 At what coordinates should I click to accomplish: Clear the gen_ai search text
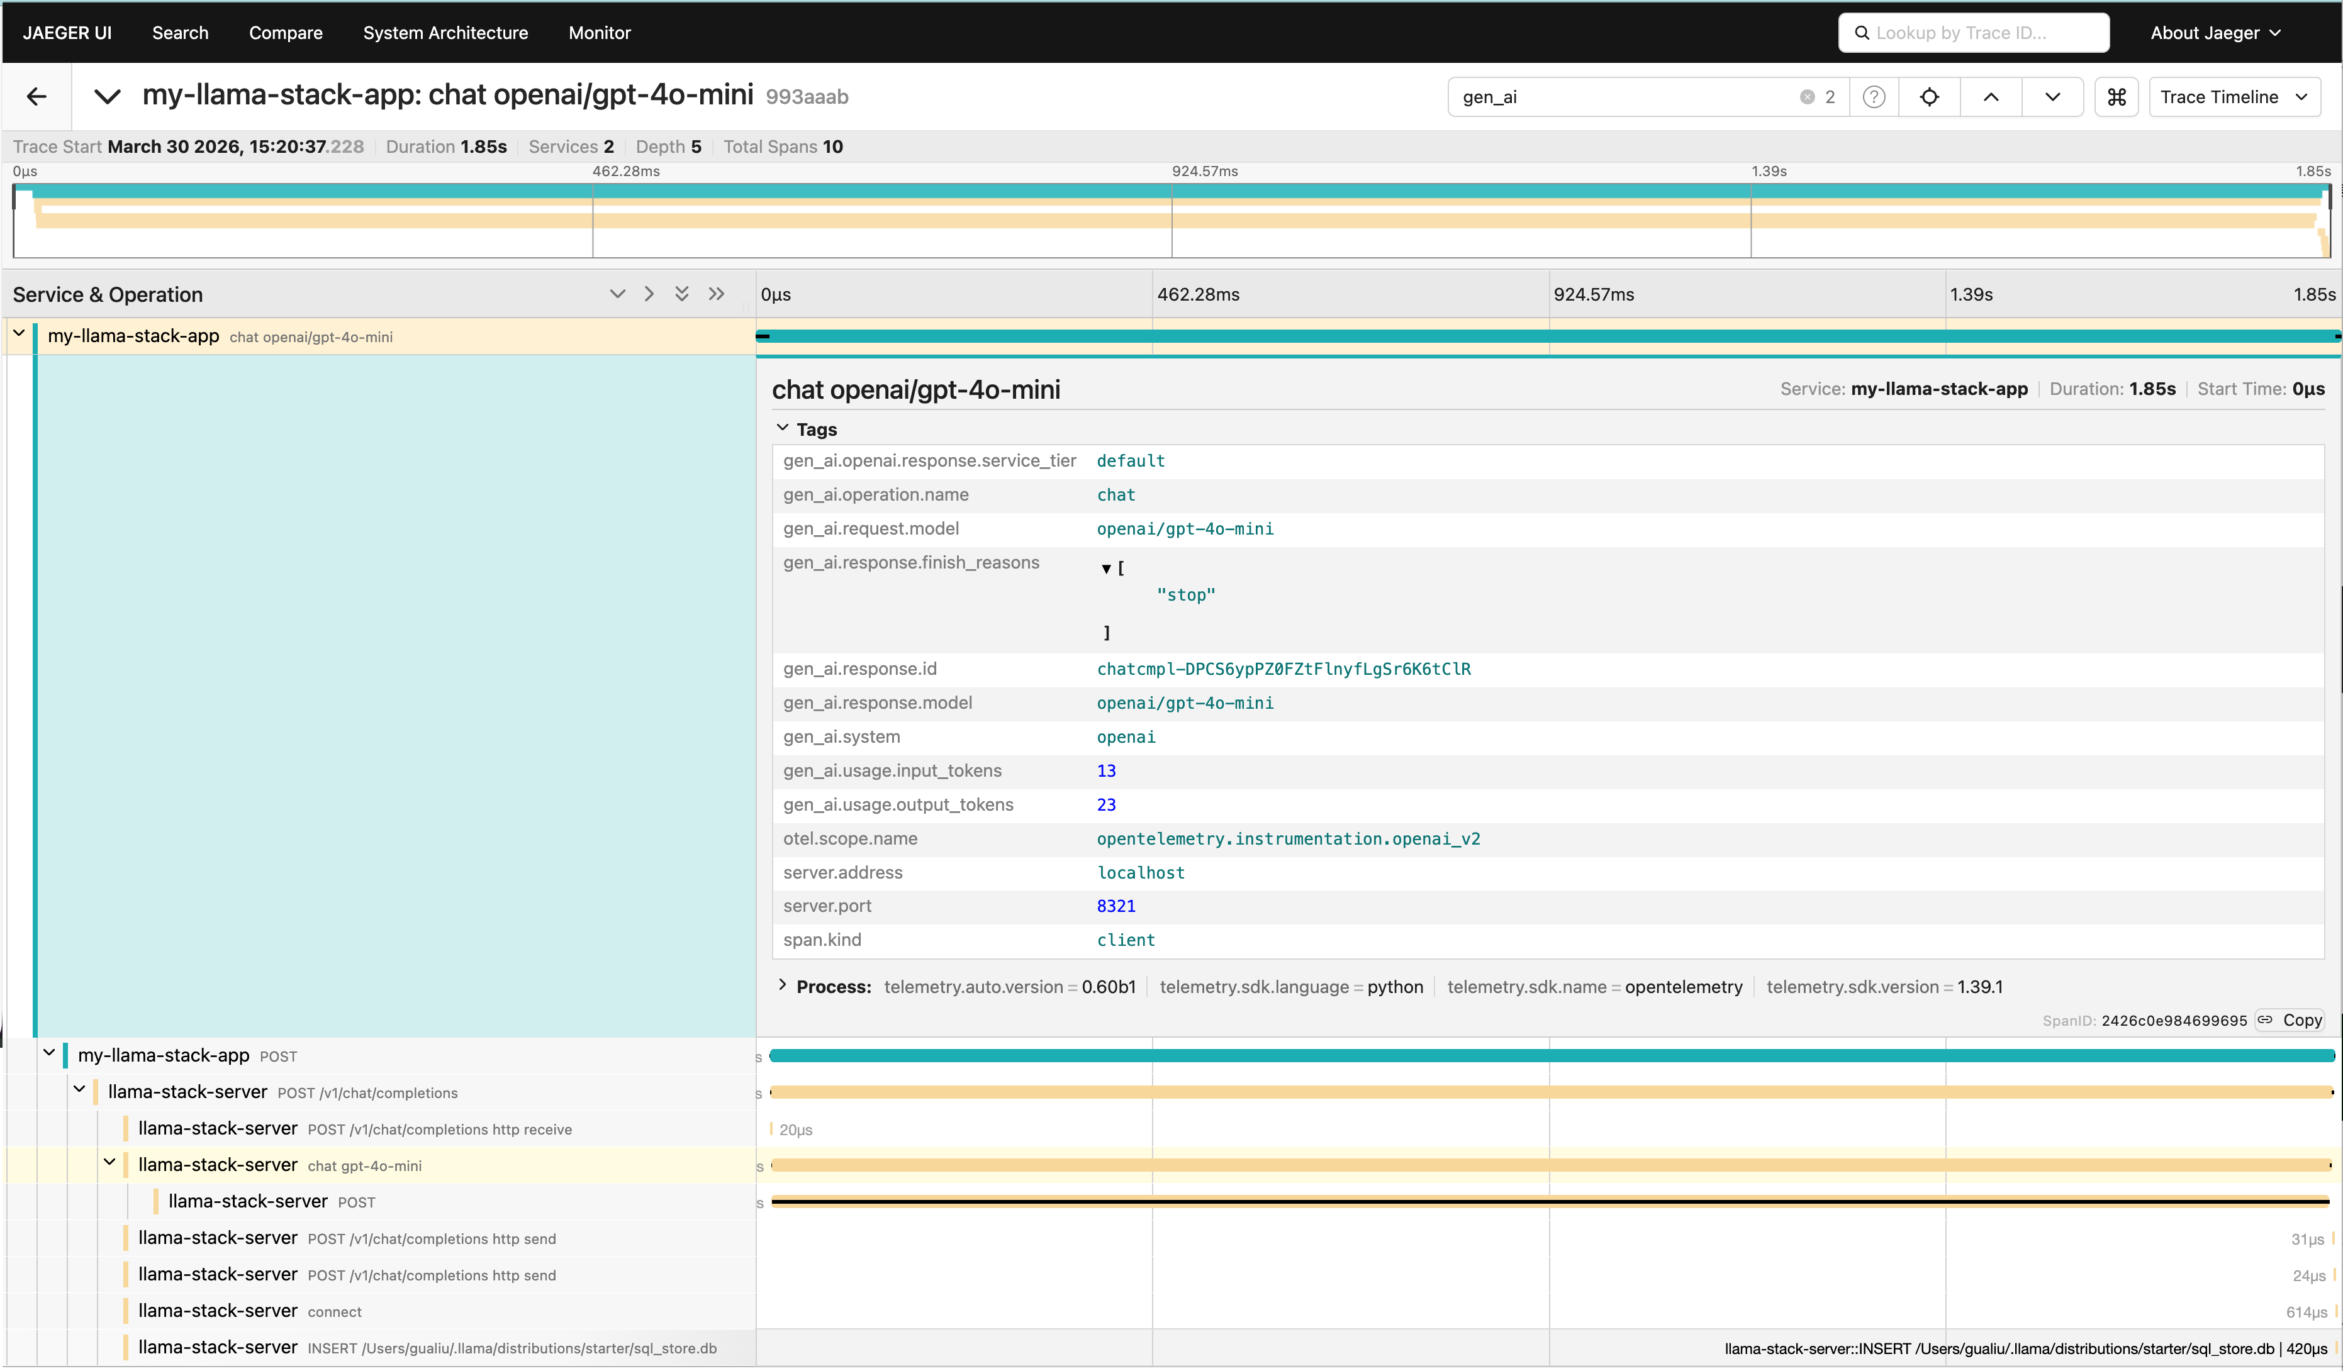click(x=1806, y=97)
